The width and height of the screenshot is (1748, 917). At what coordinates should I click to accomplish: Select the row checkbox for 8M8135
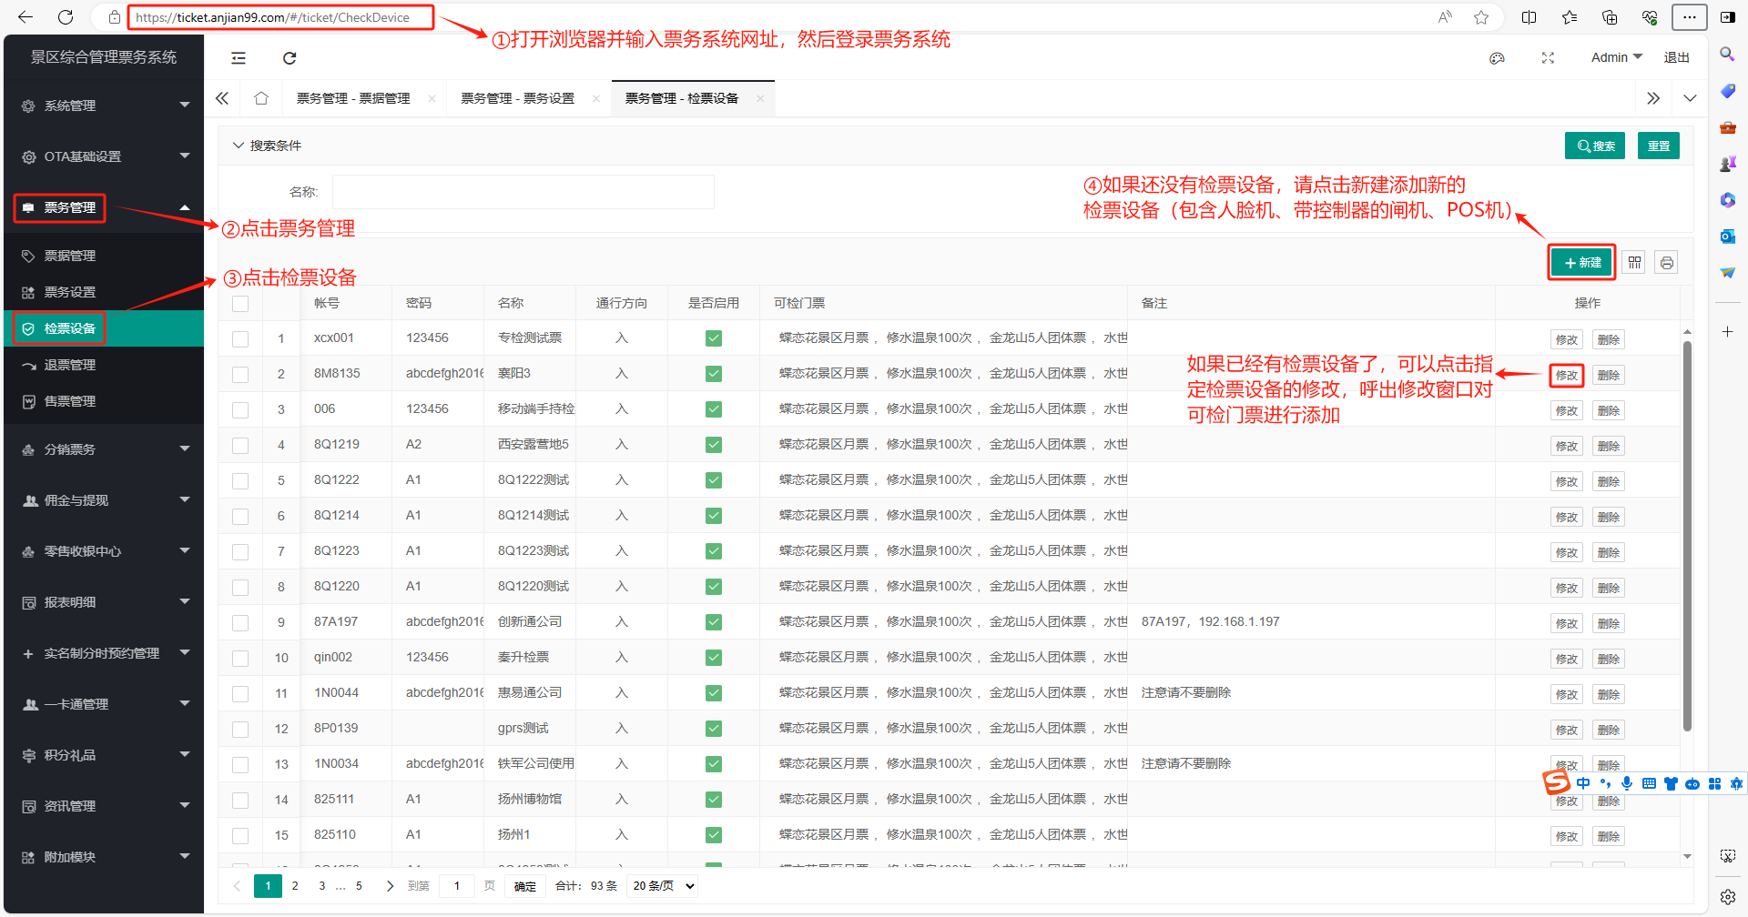click(x=240, y=374)
